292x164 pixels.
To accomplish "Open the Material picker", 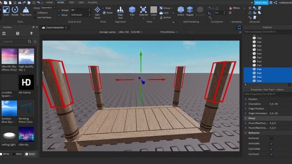I will (143, 11).
